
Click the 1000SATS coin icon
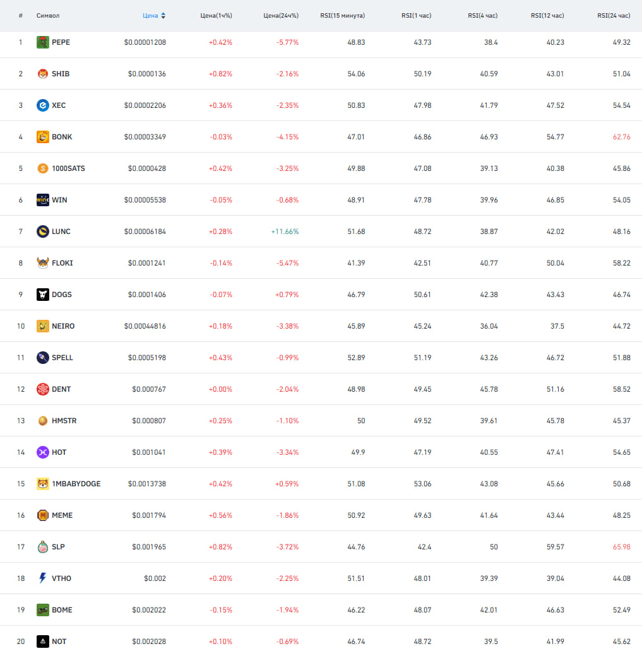(43, 168)
